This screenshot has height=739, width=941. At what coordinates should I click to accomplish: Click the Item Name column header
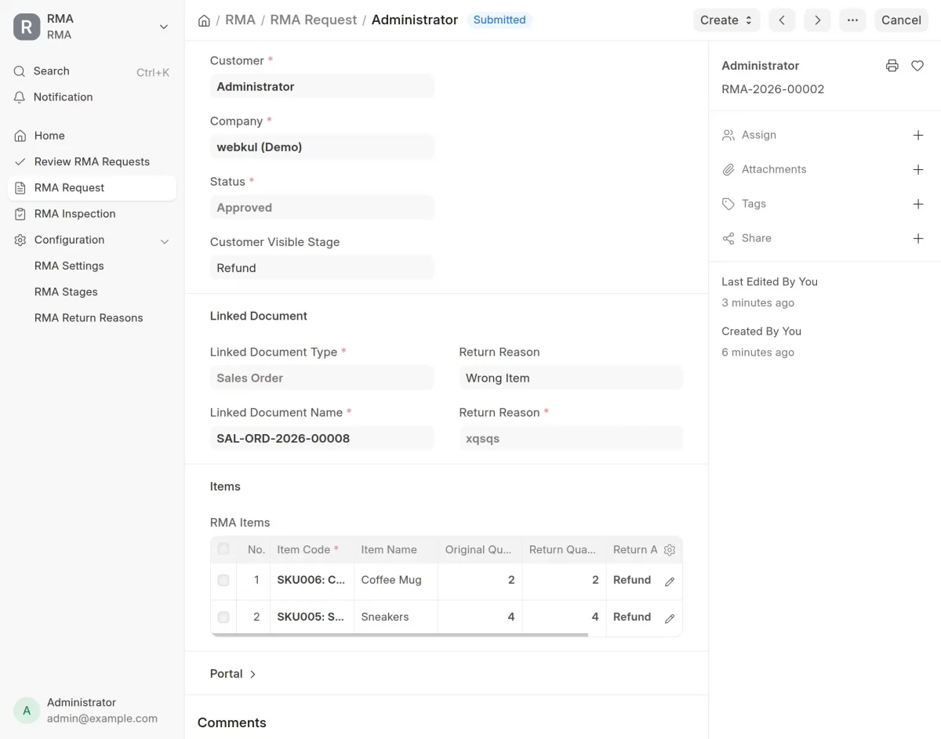coord(395,549)
